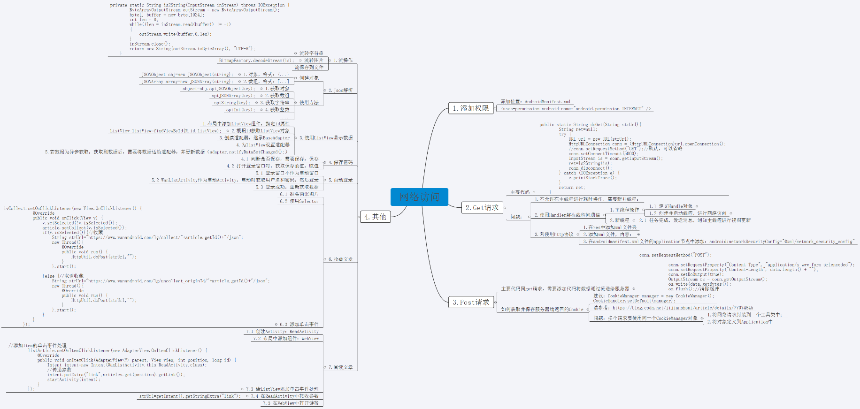Screen dimensions: 860x409
Task: Select the 流转图片 node
Action: (x=314, y=61)
